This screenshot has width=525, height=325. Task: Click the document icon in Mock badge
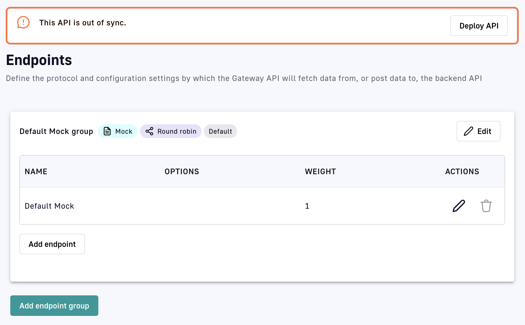point(107,131)
